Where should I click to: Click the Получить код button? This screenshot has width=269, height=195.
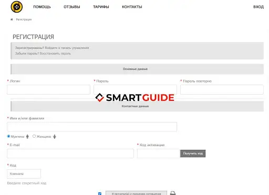(x=193, y=153)
